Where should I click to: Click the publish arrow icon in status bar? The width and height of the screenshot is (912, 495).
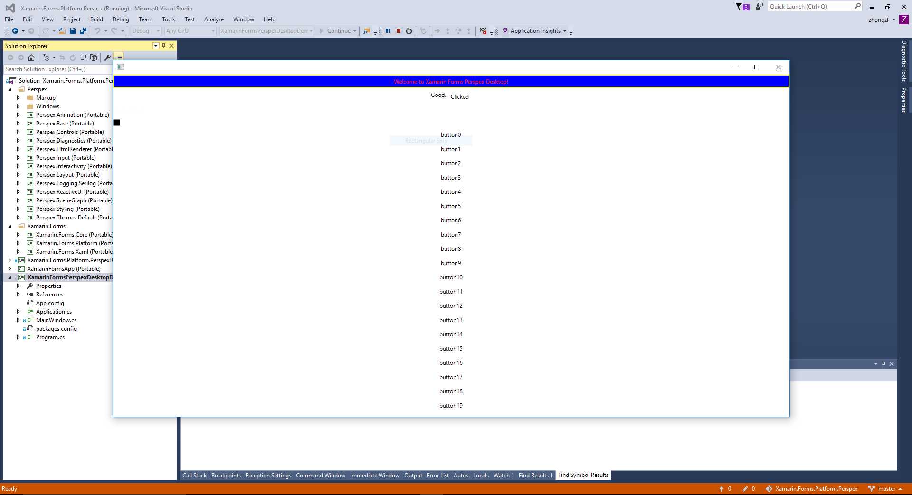pos(722,489)
